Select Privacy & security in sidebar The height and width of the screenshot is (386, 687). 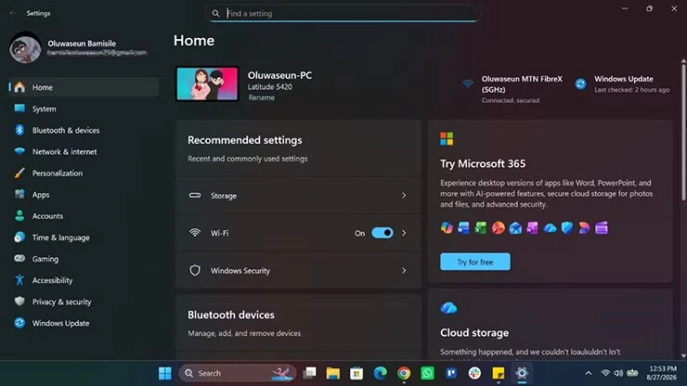click(84, 302)
